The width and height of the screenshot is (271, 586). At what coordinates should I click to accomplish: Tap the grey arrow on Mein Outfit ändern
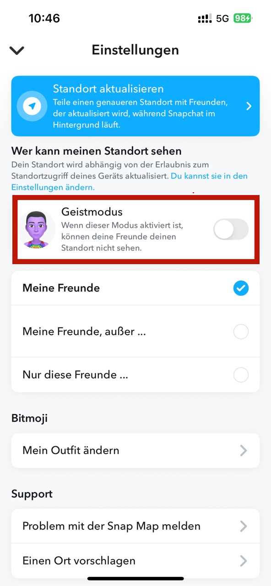tap(244, 450)
